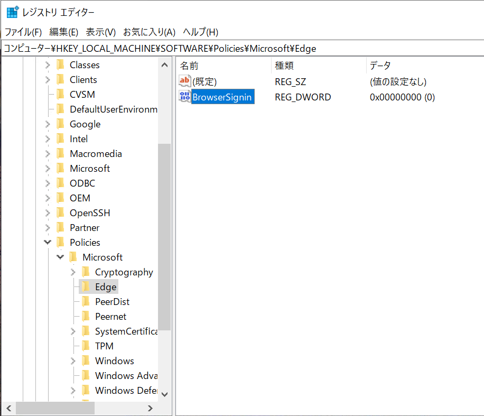Expand the Google key
Screen dimensions: 484x416
tap(48, 124)
